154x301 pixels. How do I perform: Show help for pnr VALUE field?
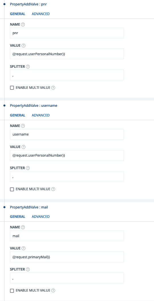click(x=23, y=46)
